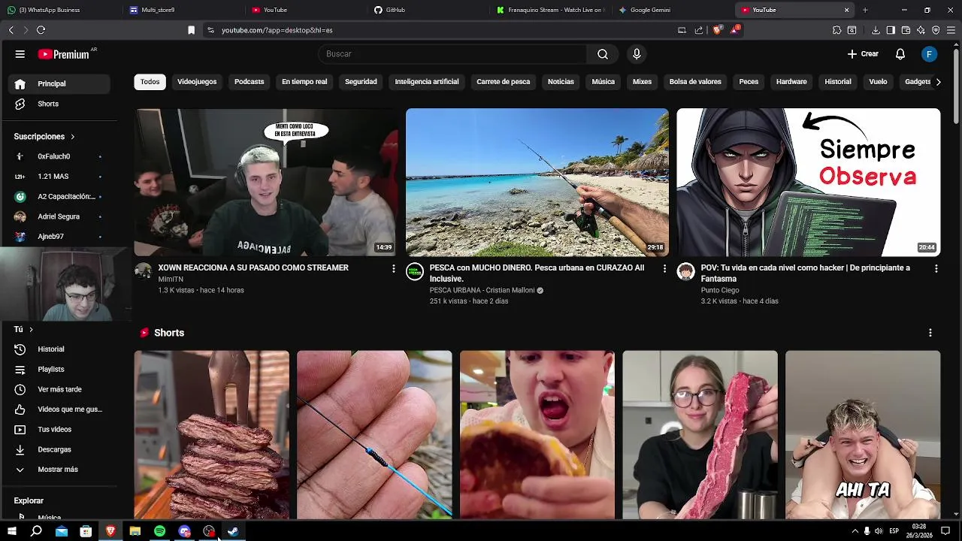962x541 pixels.
Task: Open Steam from the taskbar
Action: [x=234, y=531]
